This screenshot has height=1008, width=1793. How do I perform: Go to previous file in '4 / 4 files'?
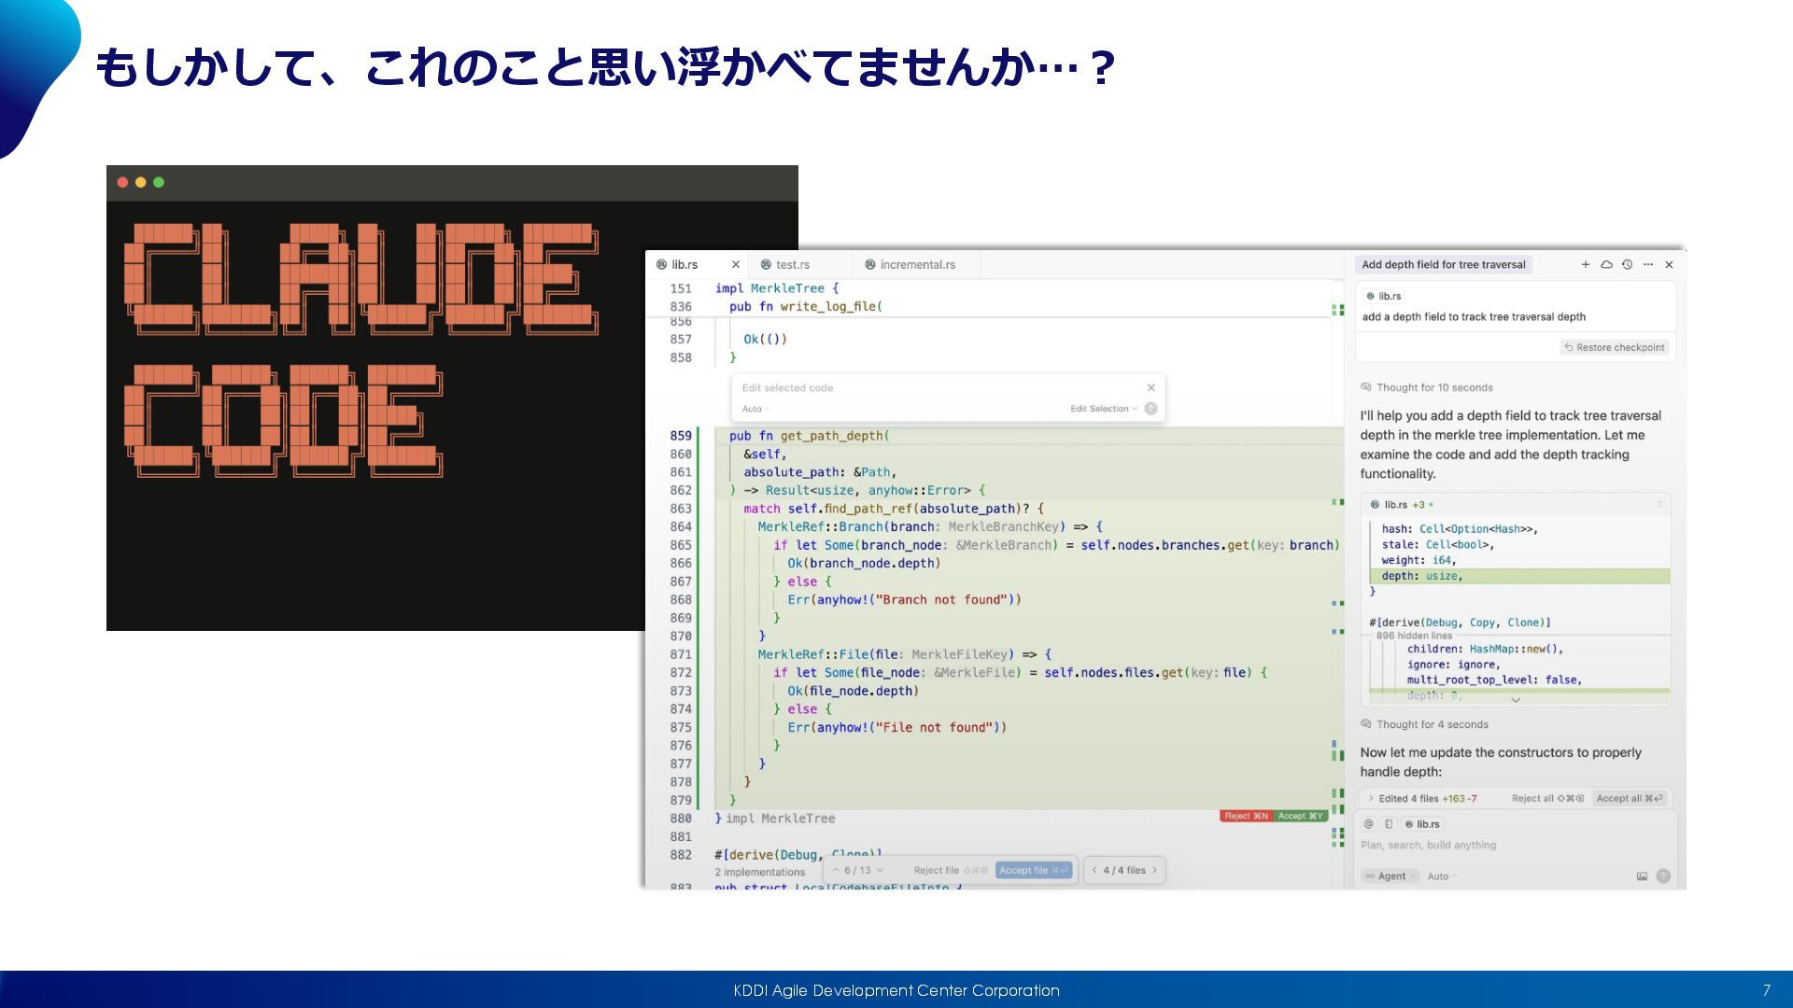1094,871
